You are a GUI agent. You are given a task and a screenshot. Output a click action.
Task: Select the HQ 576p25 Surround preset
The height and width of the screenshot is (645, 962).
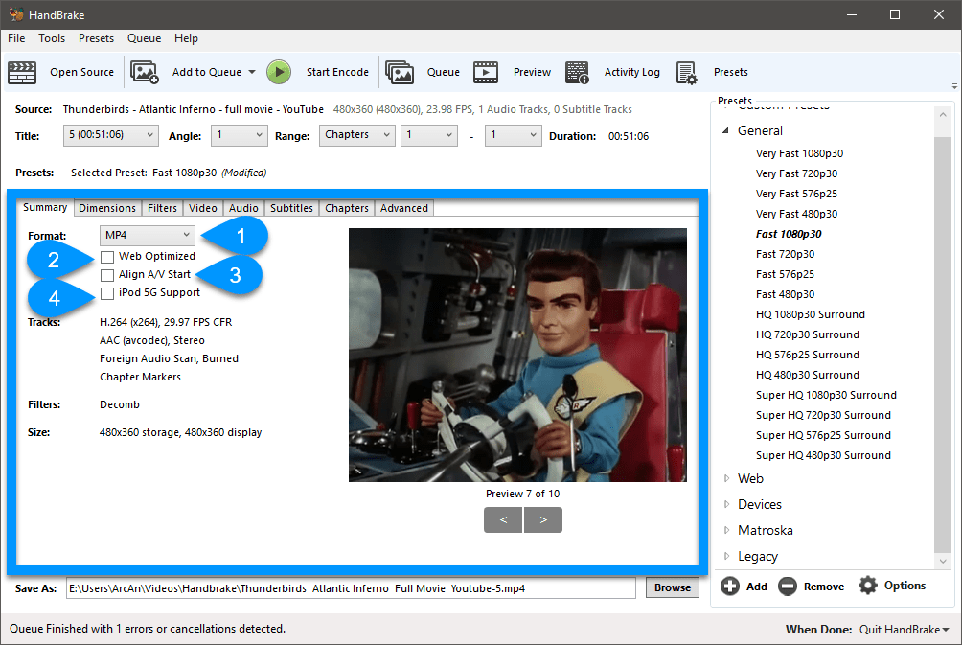point(808,355)
